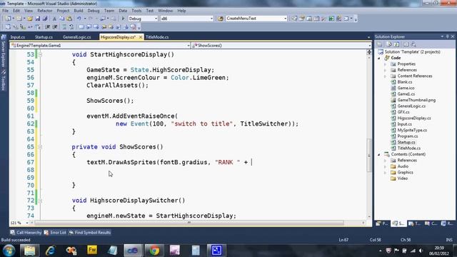
Task: Click the New Project toolbar icon
Action: 8,19
